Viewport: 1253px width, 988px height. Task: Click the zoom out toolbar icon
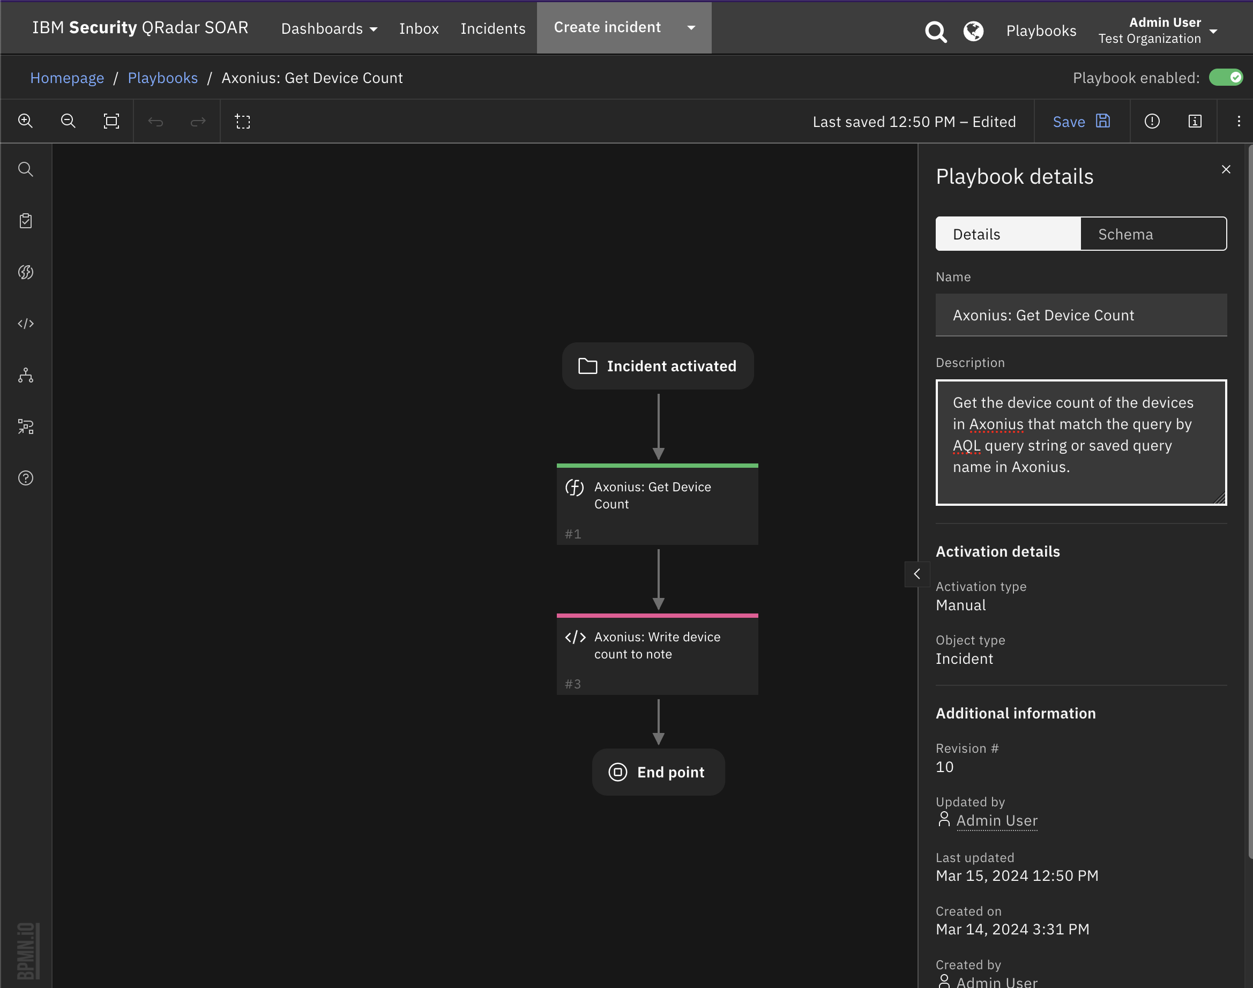[x=68, y=121]
